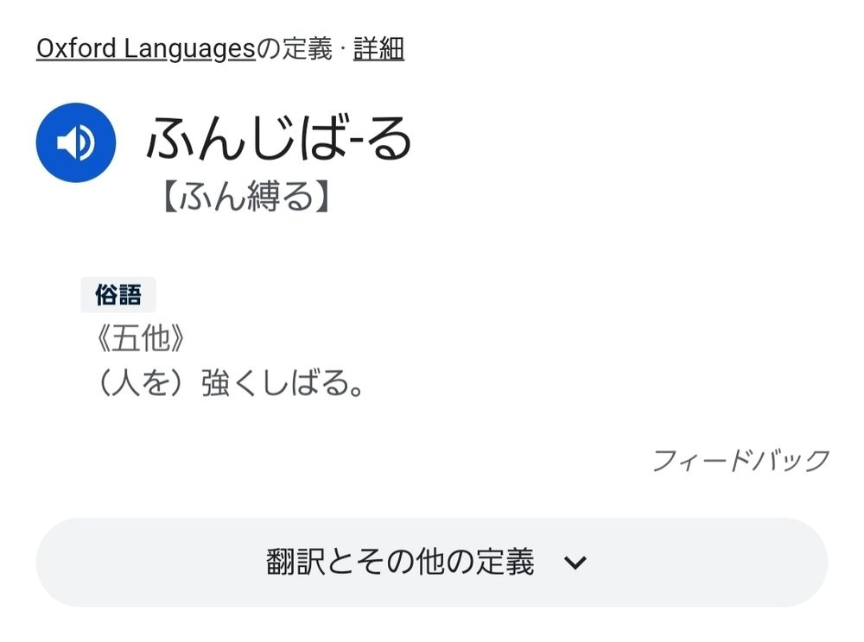Click the word 翻訳 in the expand button

(x=295, y=562)
